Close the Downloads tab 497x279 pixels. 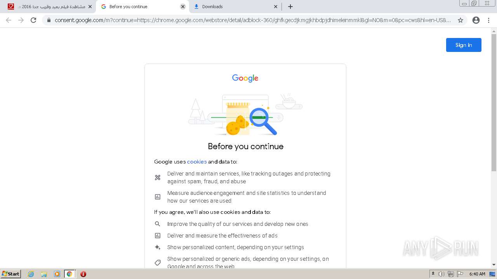pyautogui.click(x=276, y=7)
